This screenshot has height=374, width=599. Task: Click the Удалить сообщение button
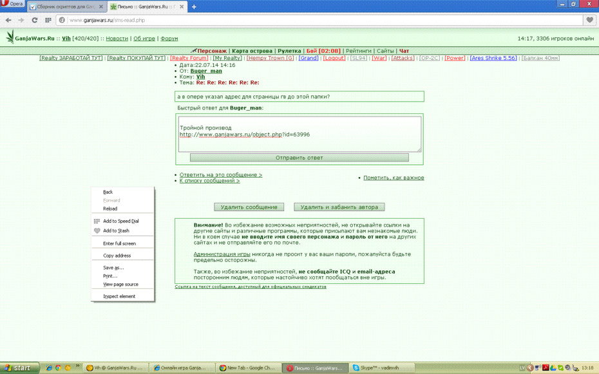point(249,207)
